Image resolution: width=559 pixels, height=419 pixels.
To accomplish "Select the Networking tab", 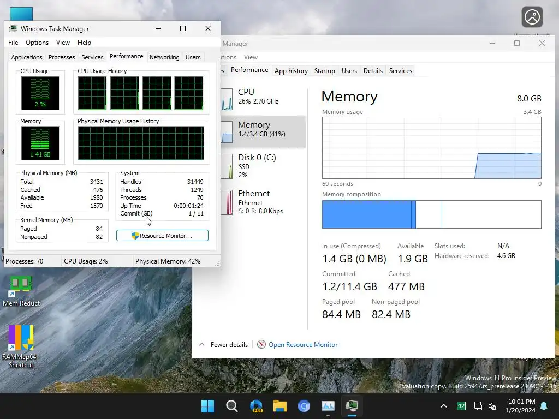I will pos(164,57).
